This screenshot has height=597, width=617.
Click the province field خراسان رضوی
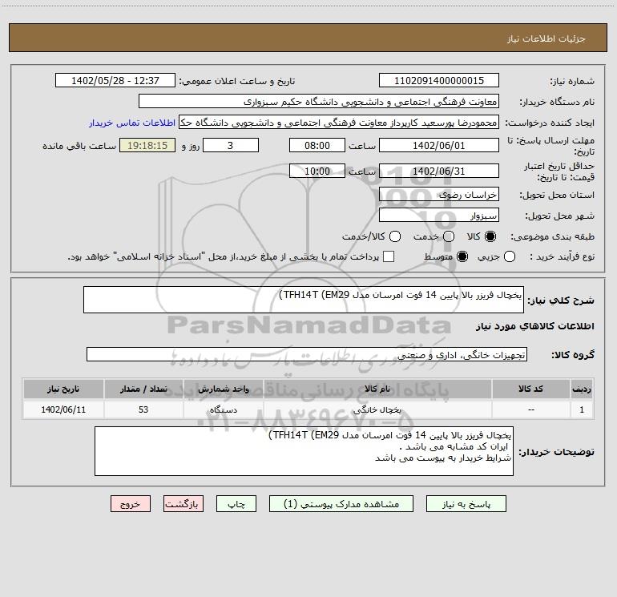click(439, 194)
